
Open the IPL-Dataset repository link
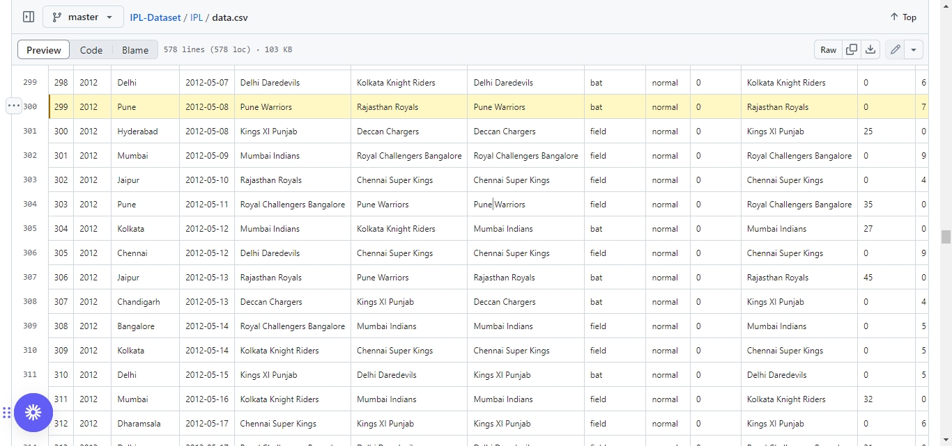[155, 17]
